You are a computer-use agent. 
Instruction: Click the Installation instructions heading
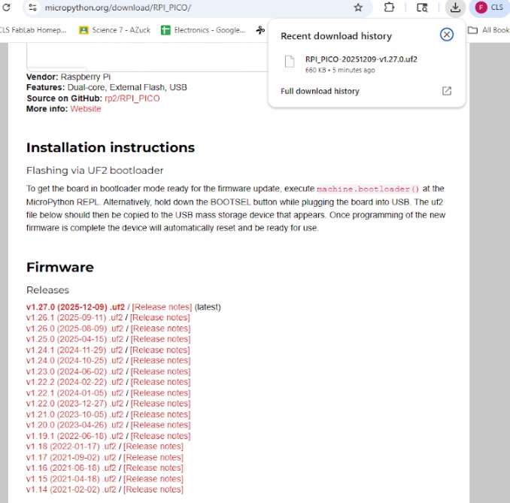(x=111, y=147)
